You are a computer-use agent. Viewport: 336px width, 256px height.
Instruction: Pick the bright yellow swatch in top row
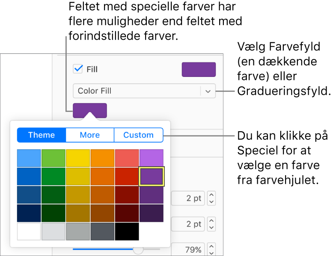pos(78,158)
